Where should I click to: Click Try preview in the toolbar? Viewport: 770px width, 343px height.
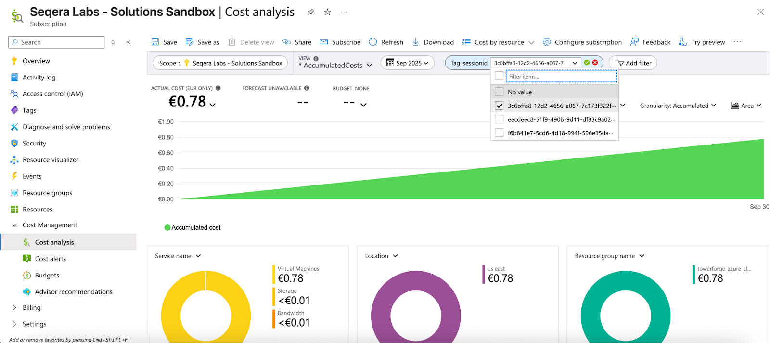click(x=702, y=42)
